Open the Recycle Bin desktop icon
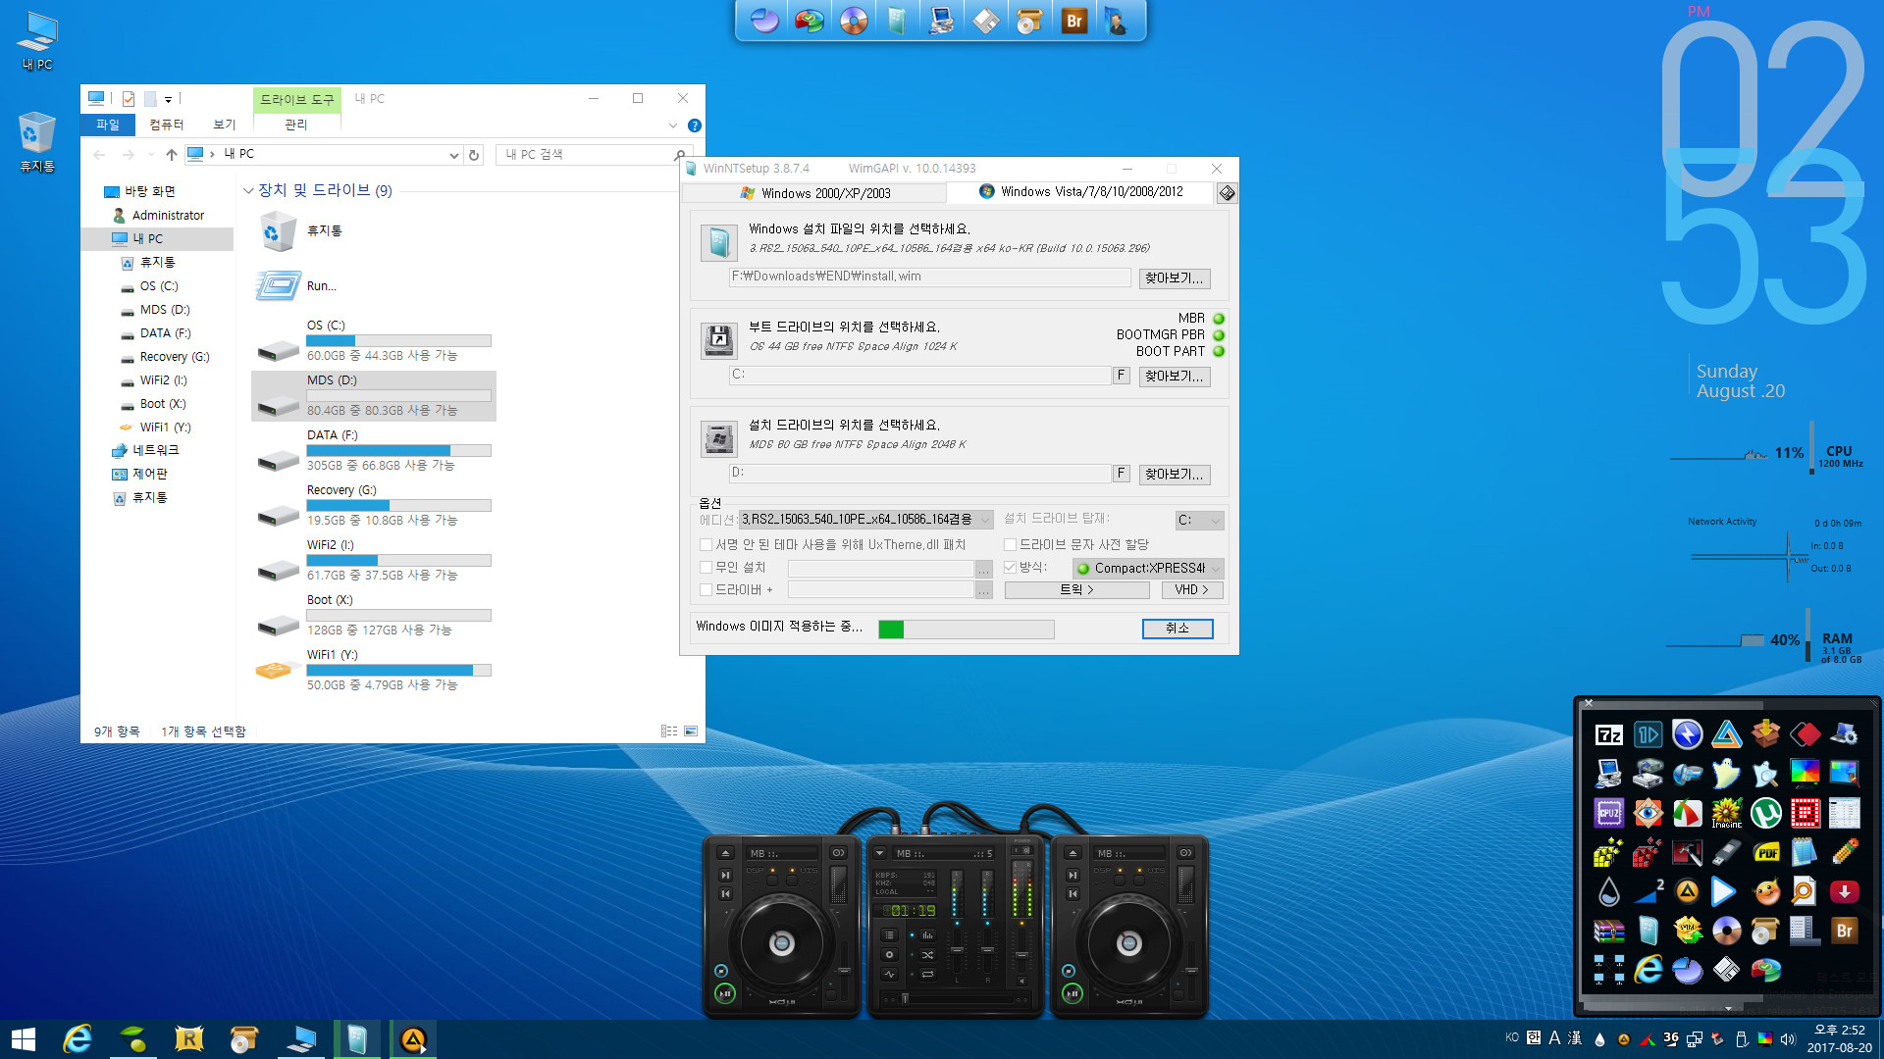The image size is (1884, 1059). coord(37,142)
